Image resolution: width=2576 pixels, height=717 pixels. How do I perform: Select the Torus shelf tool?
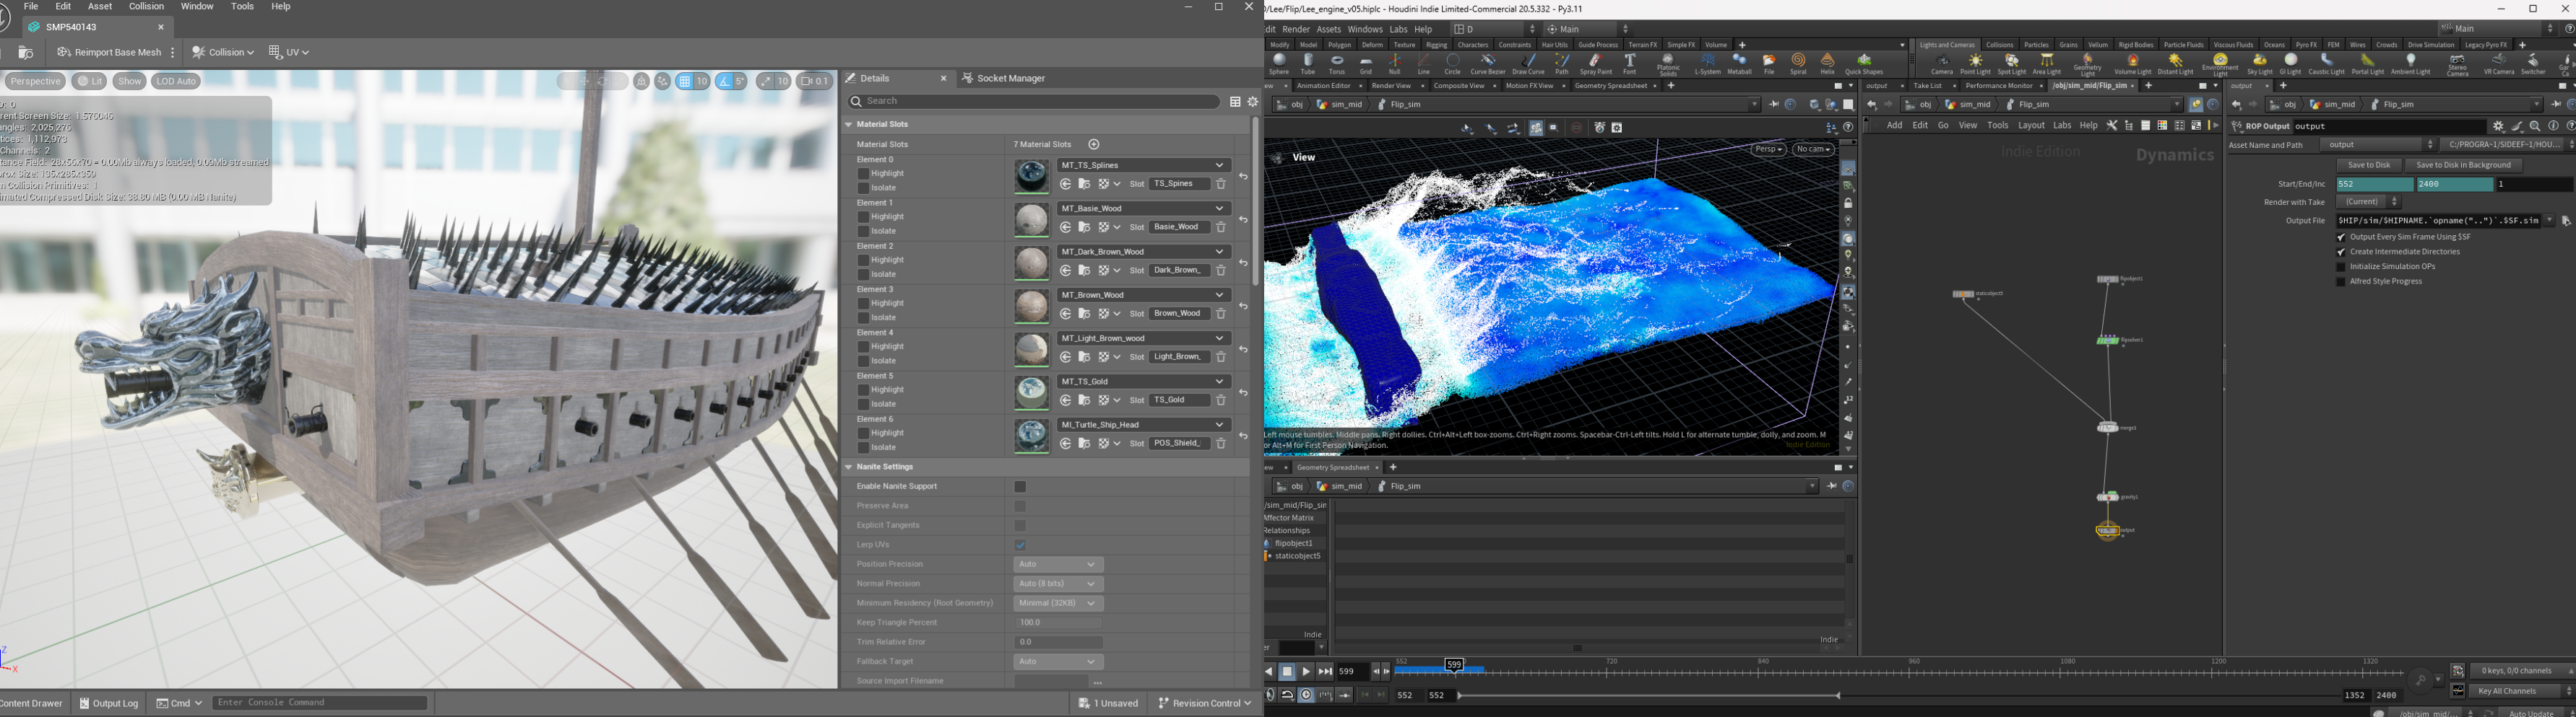(1336, 64)
